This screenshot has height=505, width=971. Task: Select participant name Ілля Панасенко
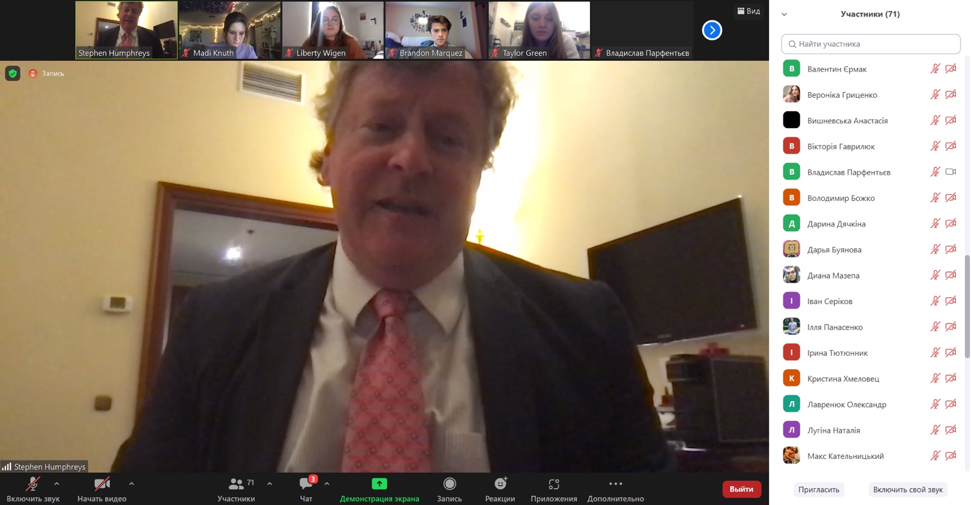point(835,327)
